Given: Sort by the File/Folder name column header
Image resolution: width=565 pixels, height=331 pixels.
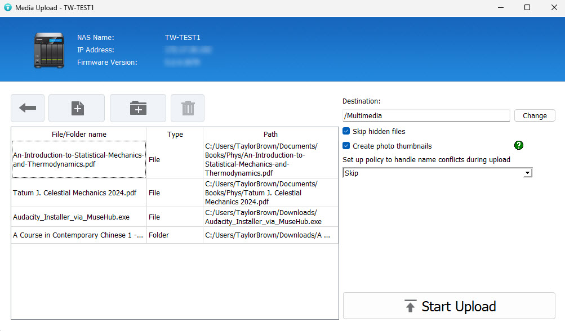Looking at the screenshot, I should point(79,134).
